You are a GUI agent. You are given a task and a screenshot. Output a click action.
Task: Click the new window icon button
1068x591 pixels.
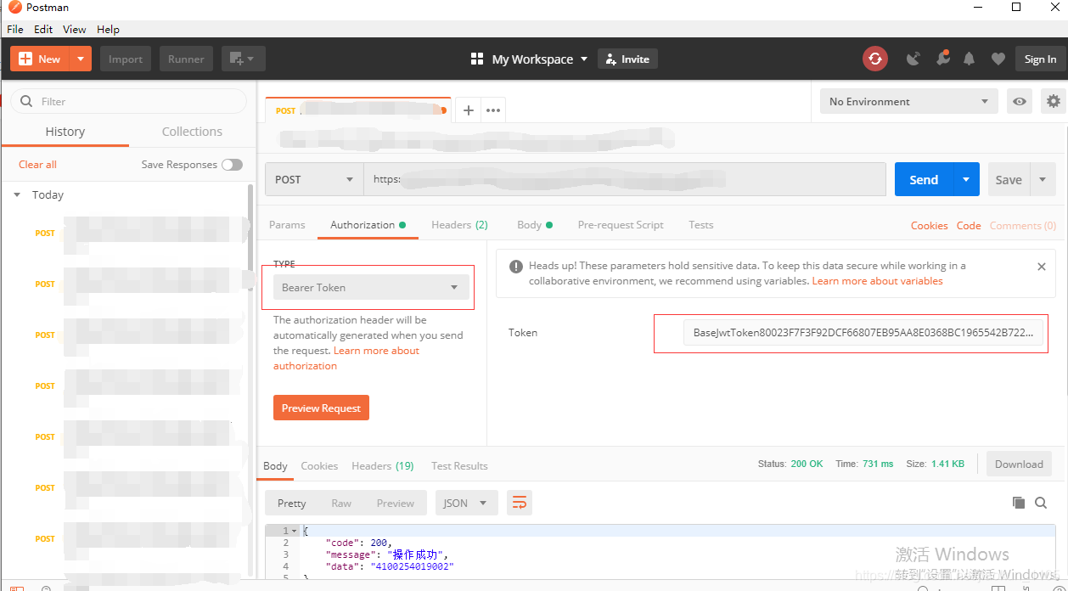[244, 59]
